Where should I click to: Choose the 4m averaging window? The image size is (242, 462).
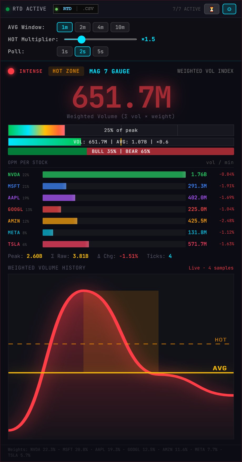click(100, 27)
